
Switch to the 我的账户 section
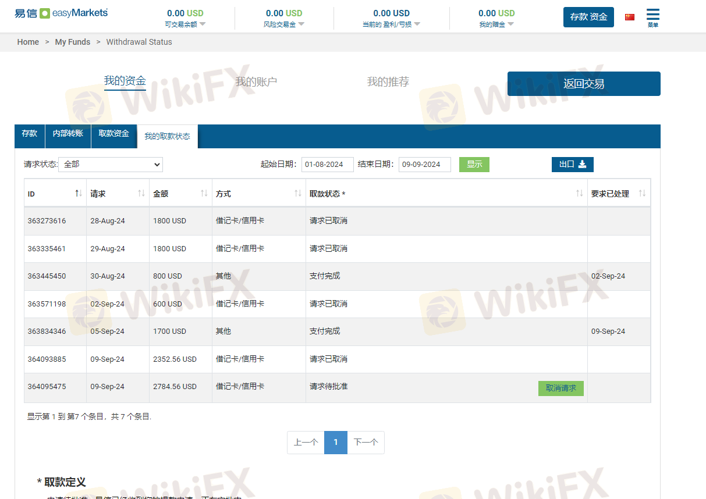pyautogui.click(x=256, y=82)
